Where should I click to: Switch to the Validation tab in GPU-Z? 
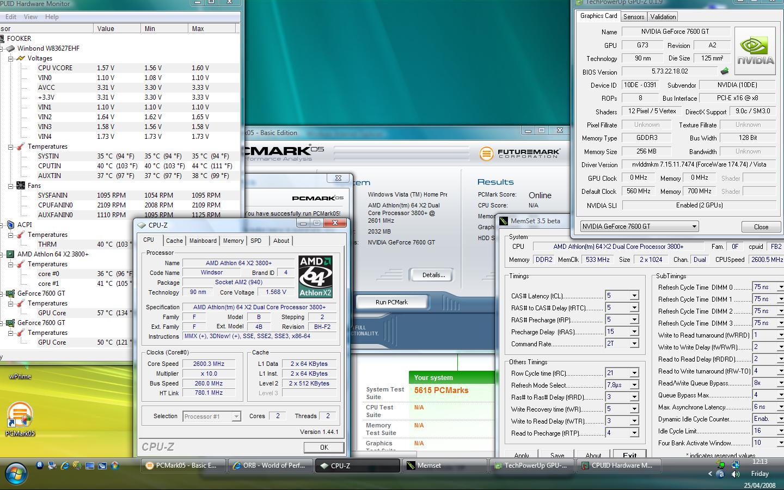(663, 17)
